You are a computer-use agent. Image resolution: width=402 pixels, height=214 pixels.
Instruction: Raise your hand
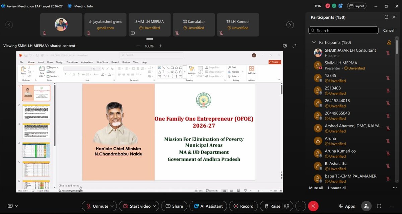coord(273,206)
